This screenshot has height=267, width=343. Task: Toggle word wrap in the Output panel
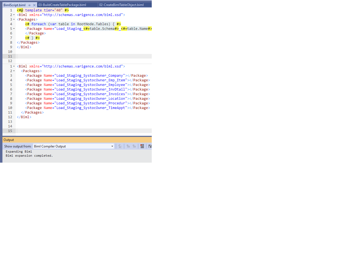(x=150, y=146)
